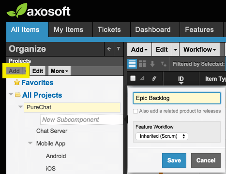The height and width of the screenshot is (174, 226).
Task: Open the Workflow dropdown menu
Action: click(200, 49)
